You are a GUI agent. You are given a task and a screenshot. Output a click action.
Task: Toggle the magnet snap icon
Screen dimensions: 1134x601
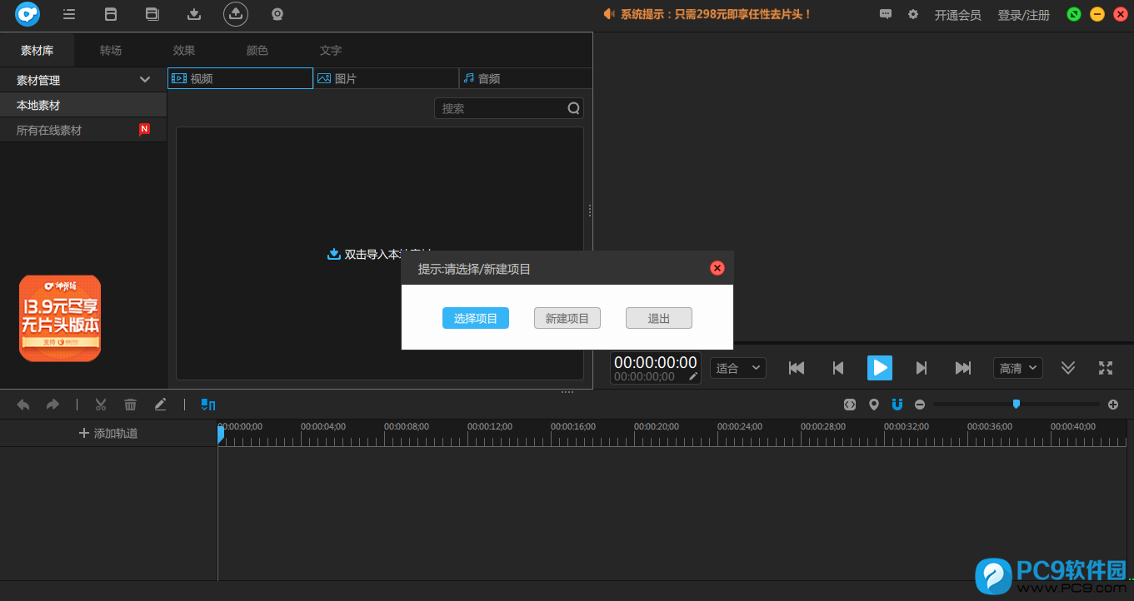(897, 405)
